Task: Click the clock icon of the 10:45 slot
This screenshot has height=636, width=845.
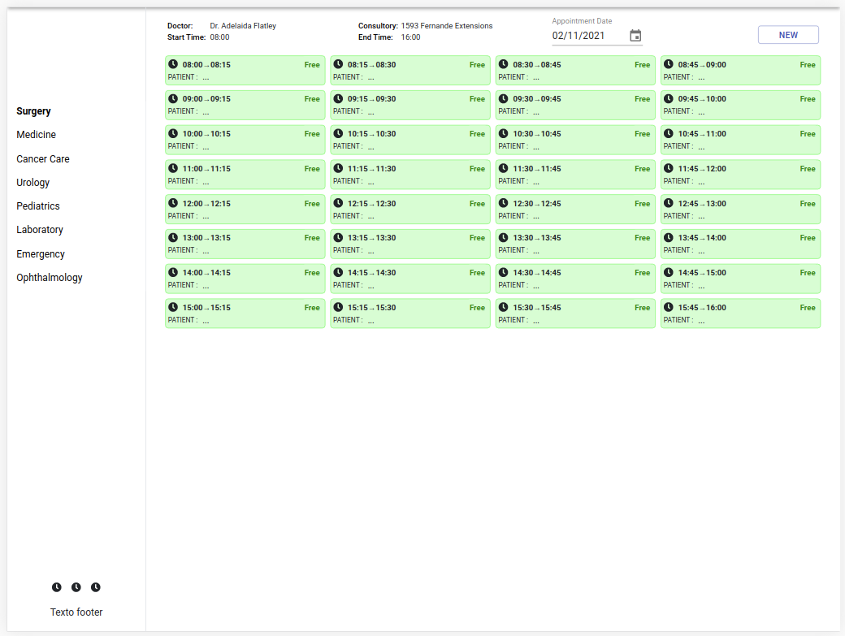Action: click(x=668, y=133)
